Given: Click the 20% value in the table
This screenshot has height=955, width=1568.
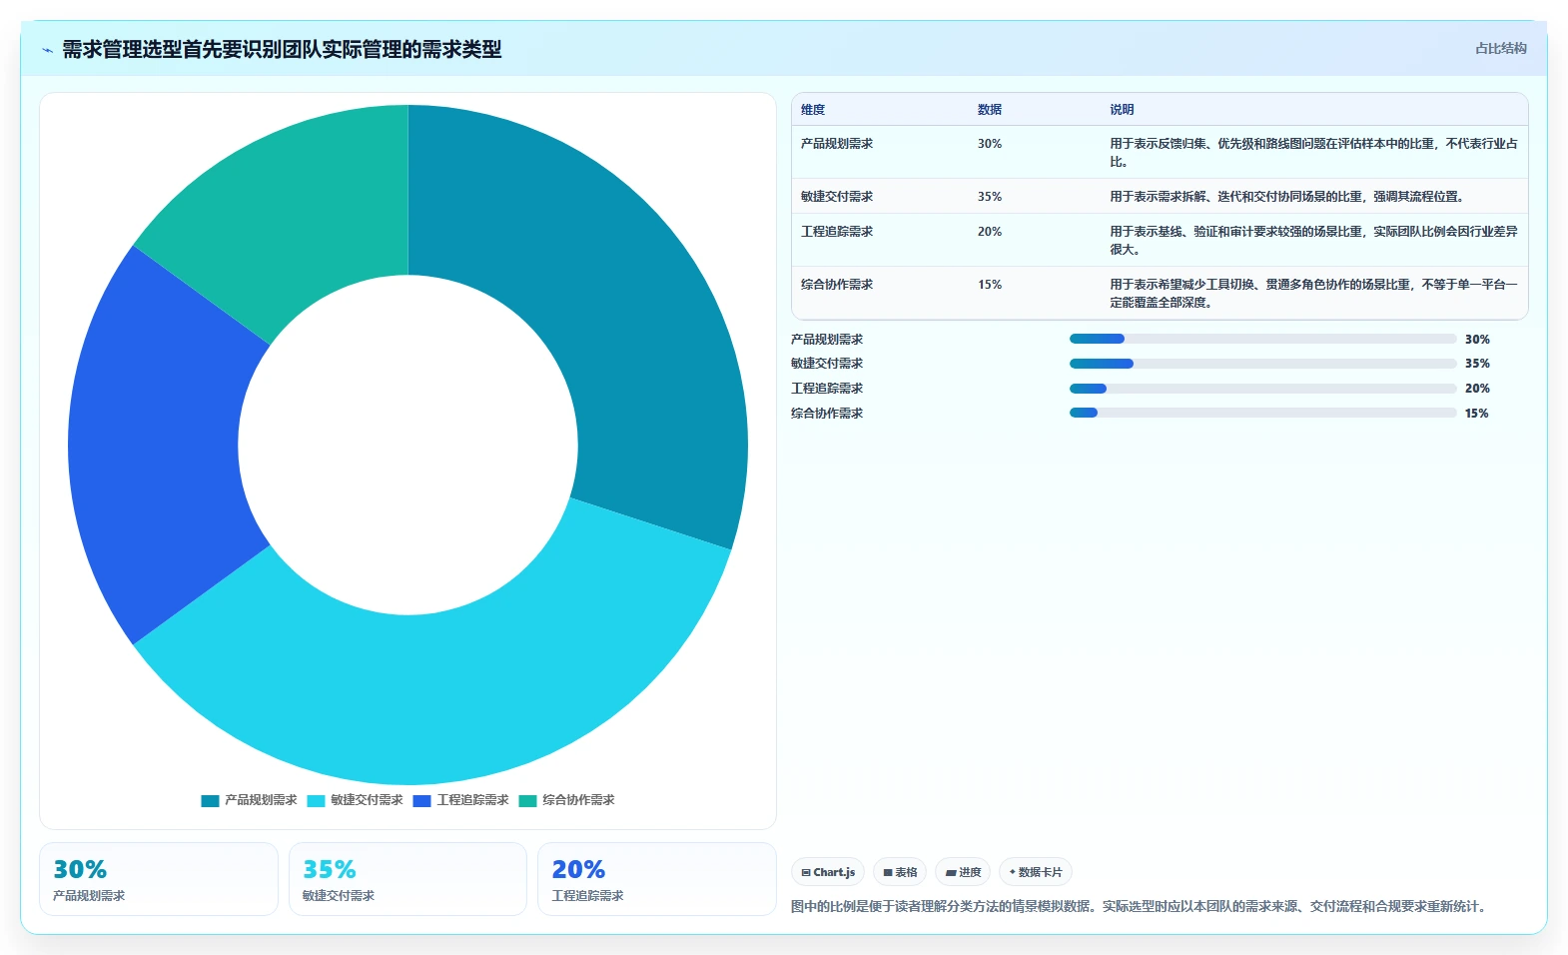Looking at the screenshot, I should [x=990, y=232].
